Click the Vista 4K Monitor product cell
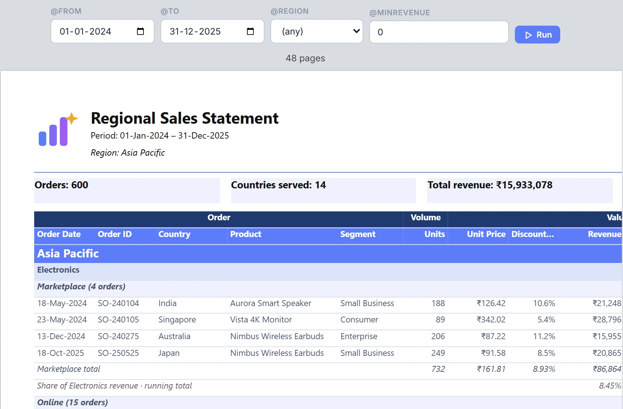The image size is (623, 409). (x=261, y=320)
